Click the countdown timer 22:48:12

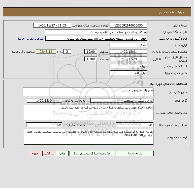click(x=46, y=52)
